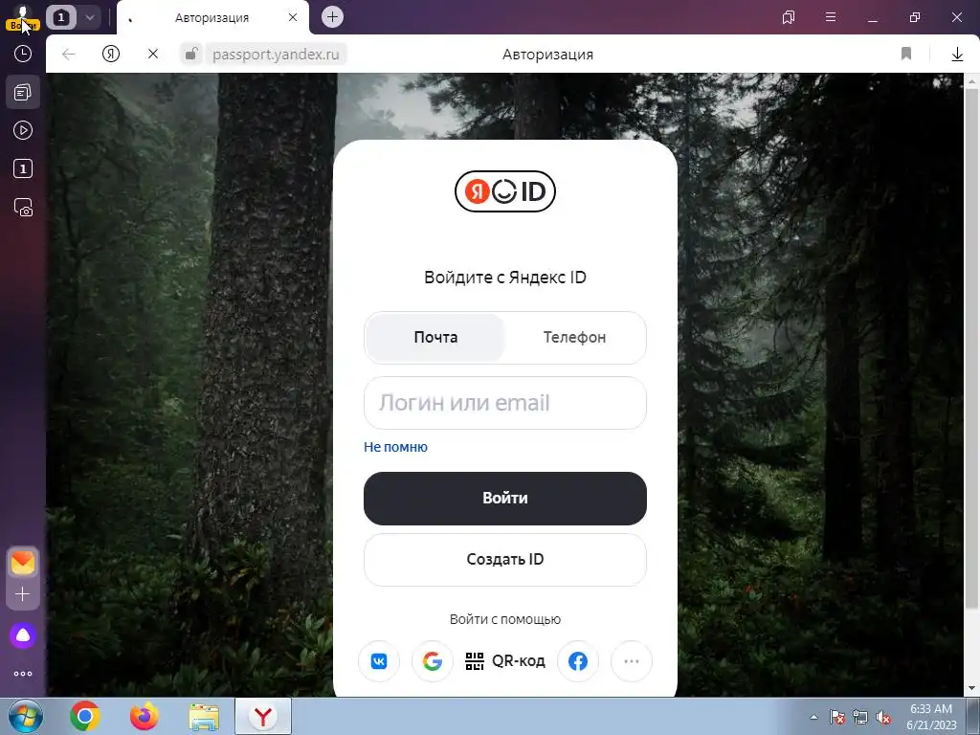This screenshot has width=980, height=735.
Task: Open the tab counter button showing 1
Action: [x=60, y=17]
